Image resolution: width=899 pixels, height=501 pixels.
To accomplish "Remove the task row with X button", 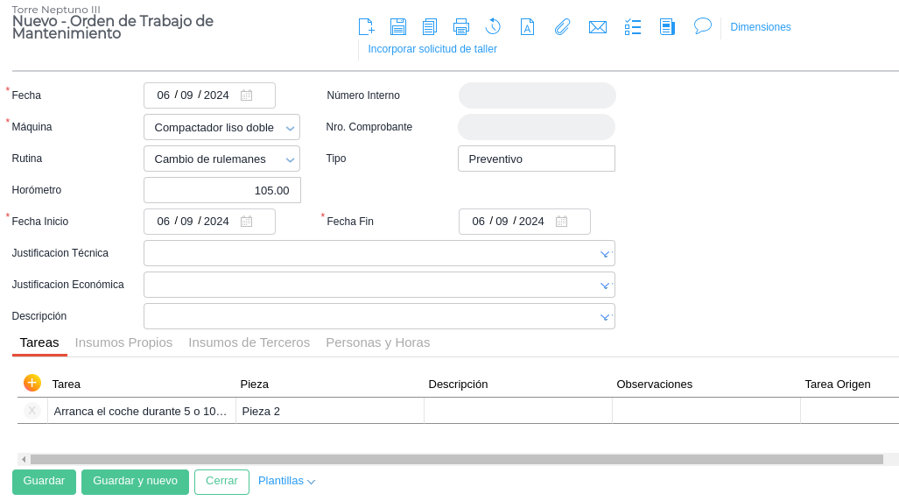I will point(32,411).
